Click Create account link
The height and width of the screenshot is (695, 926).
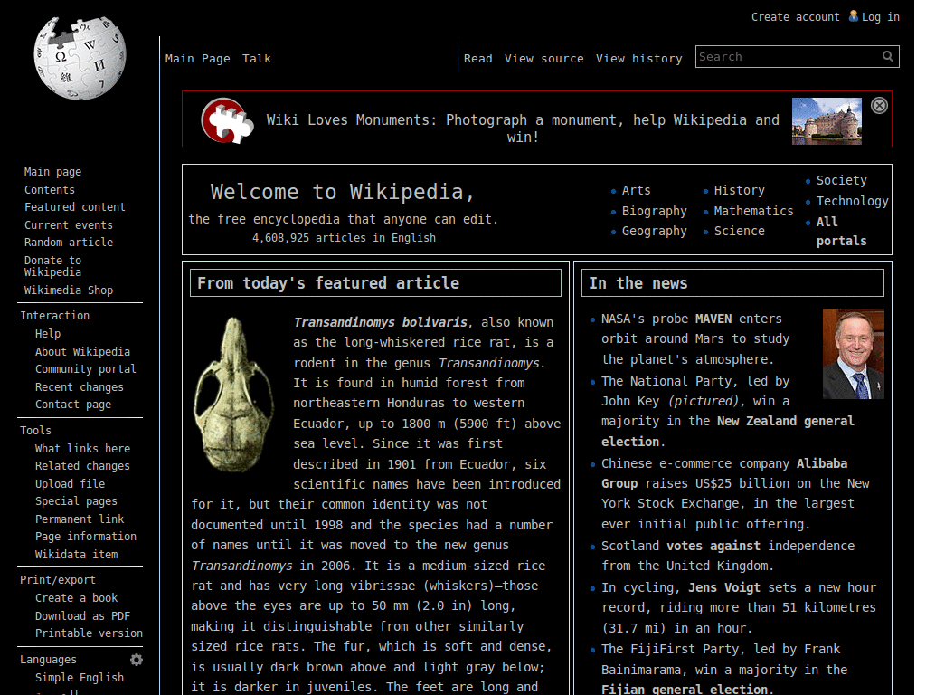(795, 17)
